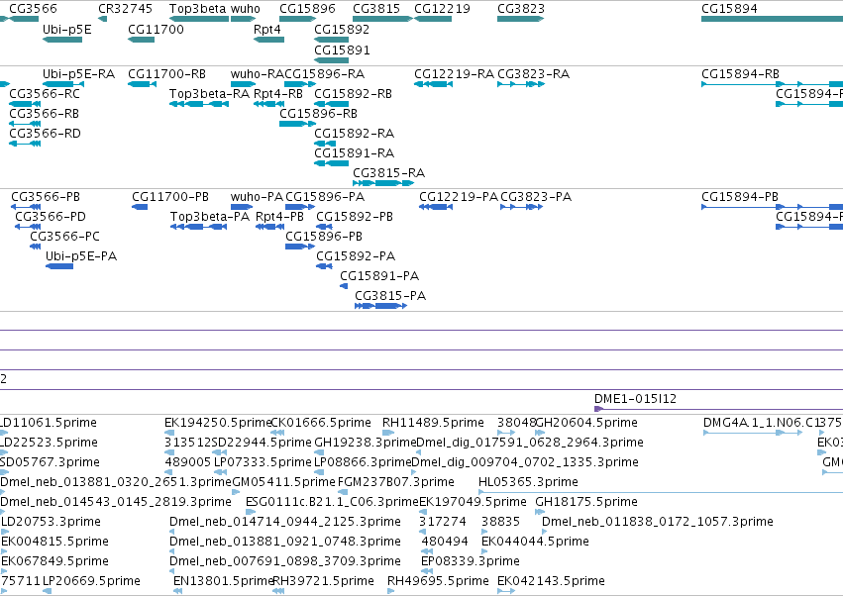Click protein CG3823-PA
Image resolution: width=843 pixels, height=596 pixels.
pyautogui.click(x=536, y=197)
